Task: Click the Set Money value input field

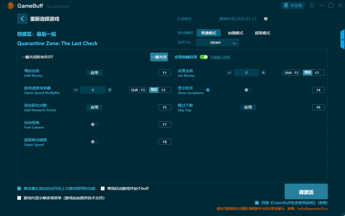Action: coord(246,73)
